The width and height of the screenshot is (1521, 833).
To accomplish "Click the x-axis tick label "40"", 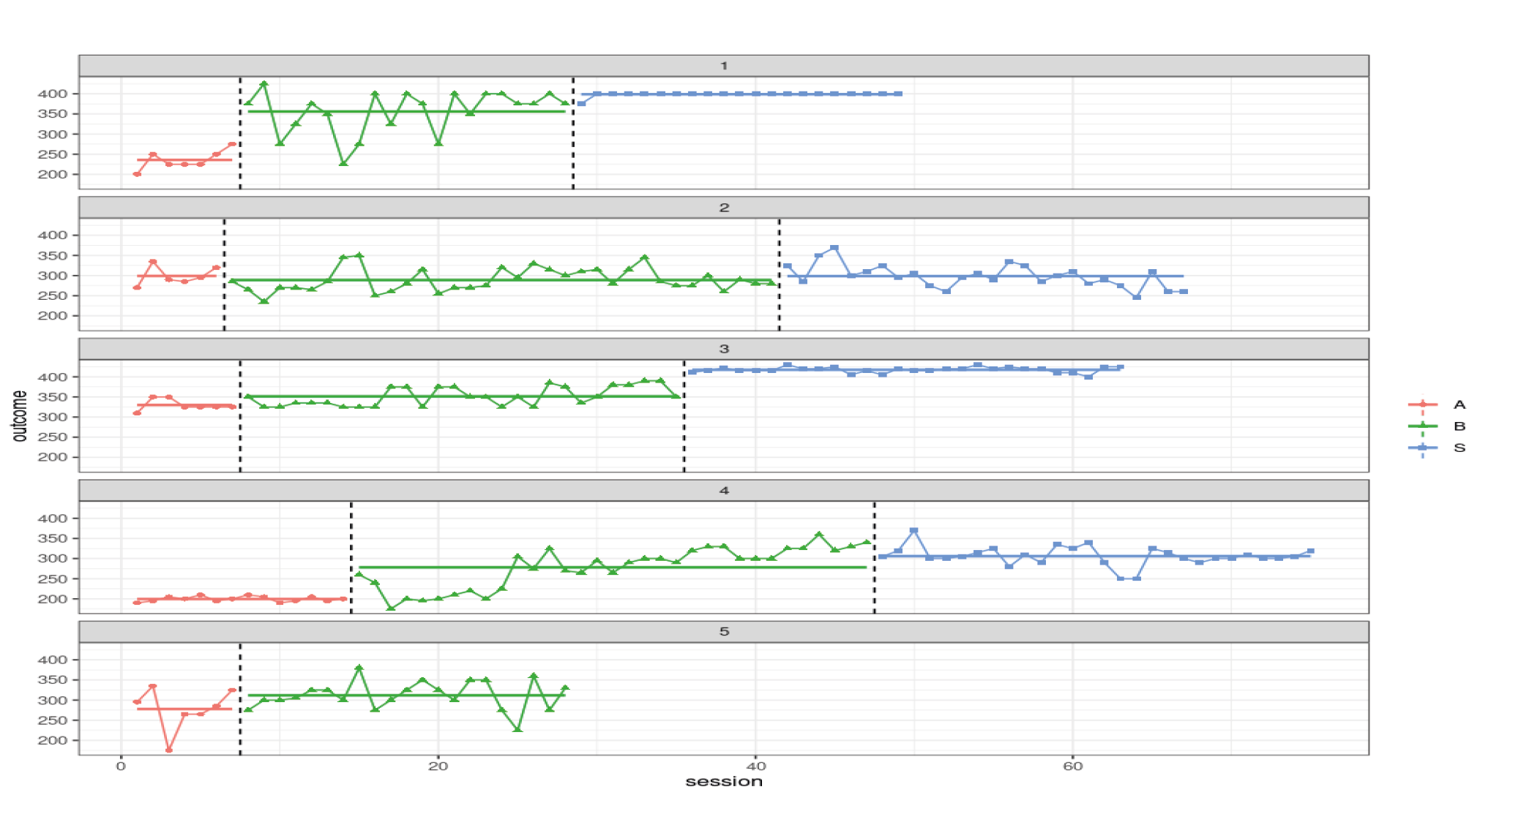I will (x=755, y=766).
